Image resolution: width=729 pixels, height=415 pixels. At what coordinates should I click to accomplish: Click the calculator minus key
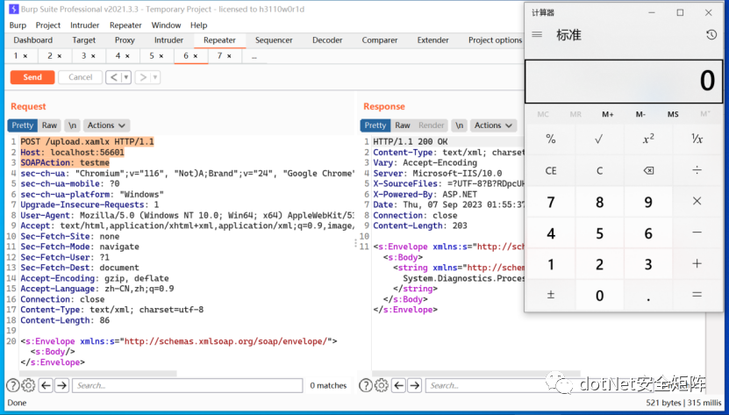click(697, 233)
